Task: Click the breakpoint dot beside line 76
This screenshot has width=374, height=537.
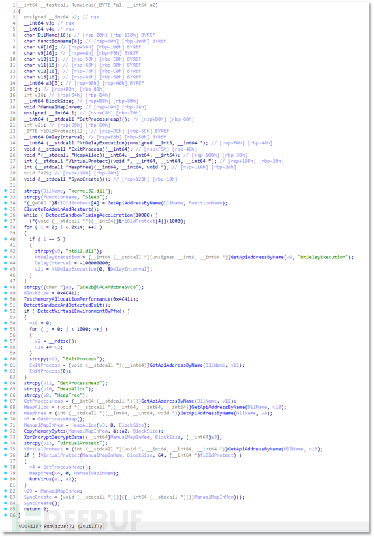Action: click(x=5, y=455)
